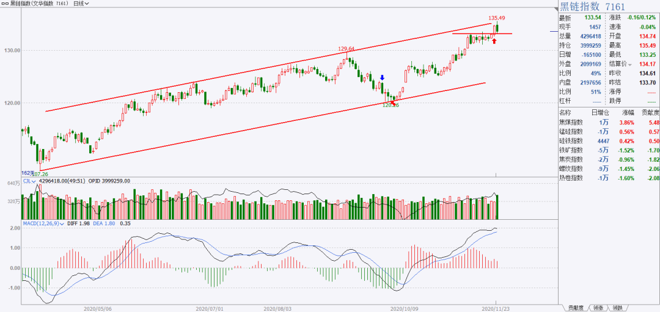Click the chain-link icon beside 黑链指数 title
Image resolution: width=660 pixels, height=312 pixels.
click(5, 4)
